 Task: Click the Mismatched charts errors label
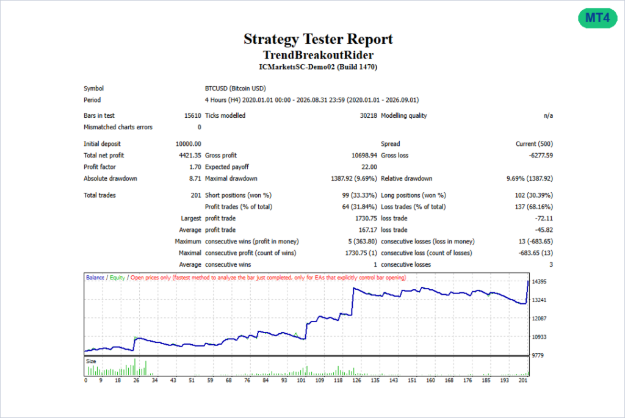click(x=118, y=127)
